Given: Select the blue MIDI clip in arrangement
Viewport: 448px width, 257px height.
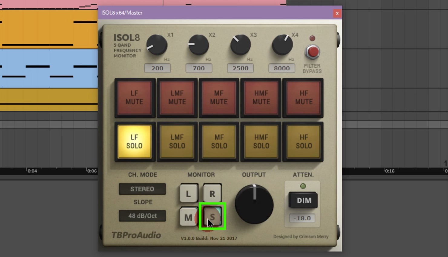Looking at the screenshot, I should point(49,68).
